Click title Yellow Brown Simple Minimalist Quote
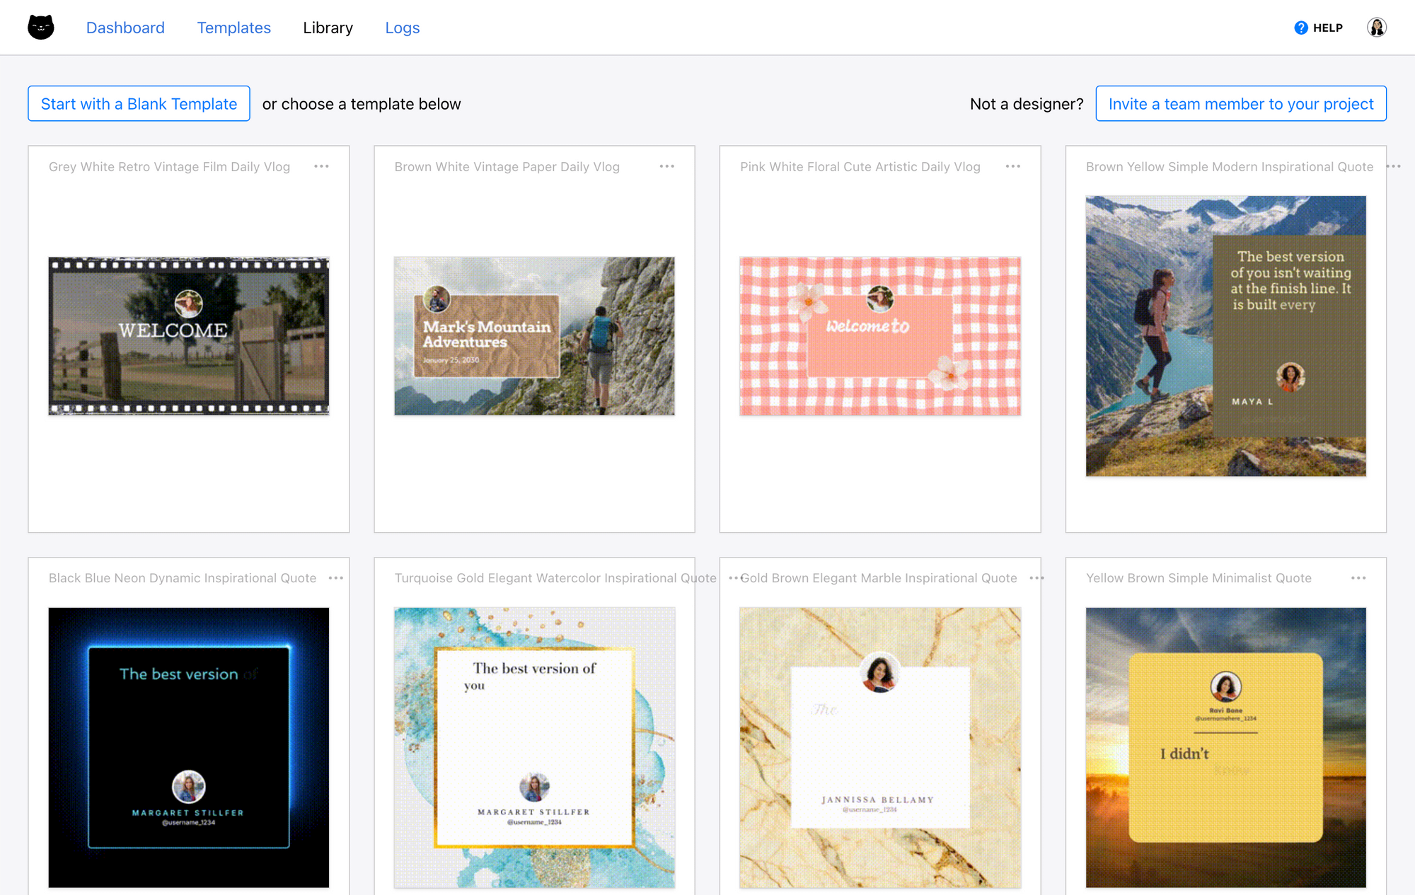Screen dimensions: 1415x895 (x=1199, y=578)
